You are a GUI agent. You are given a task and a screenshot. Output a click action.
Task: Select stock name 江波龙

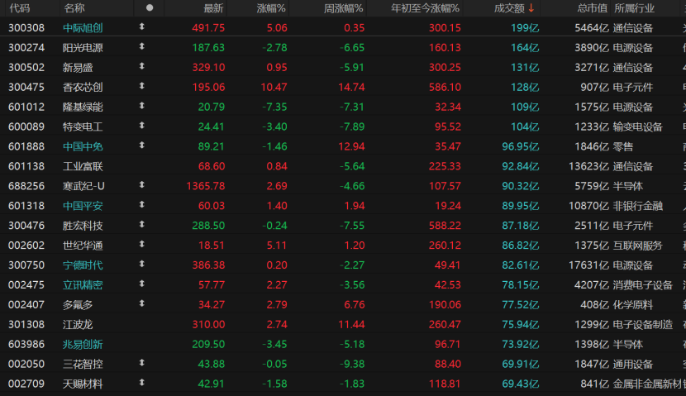[x=78, y=325]
